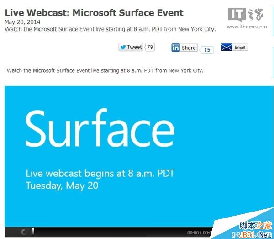Viewport: 274px width, 239px height.
Task: Click 'Live webcast begins at 8 a.m. PDT' text
Action: 100,174
